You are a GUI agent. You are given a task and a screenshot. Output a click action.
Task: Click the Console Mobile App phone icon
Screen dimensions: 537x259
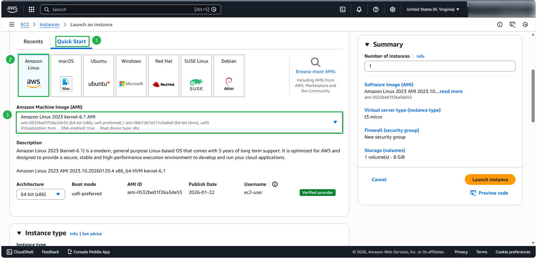click(x=70, y=252)
